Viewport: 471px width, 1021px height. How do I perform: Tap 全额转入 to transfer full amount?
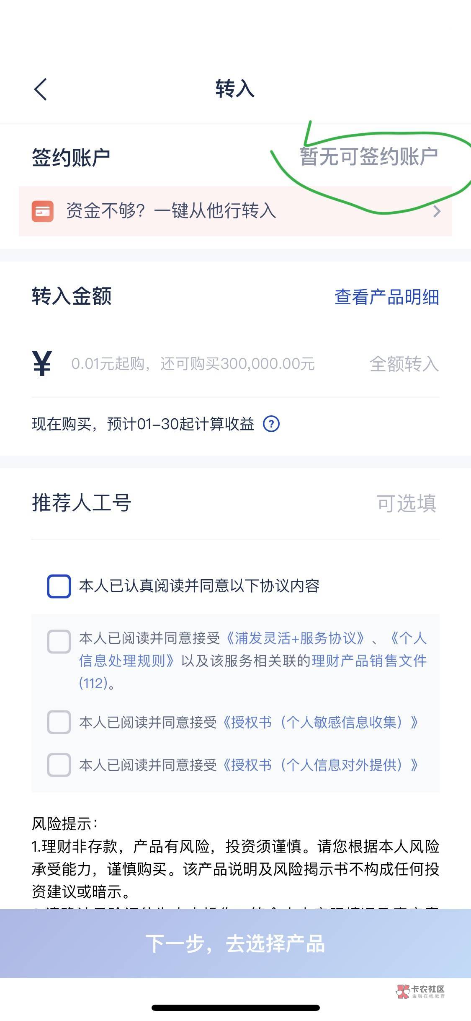click(404, 364)
